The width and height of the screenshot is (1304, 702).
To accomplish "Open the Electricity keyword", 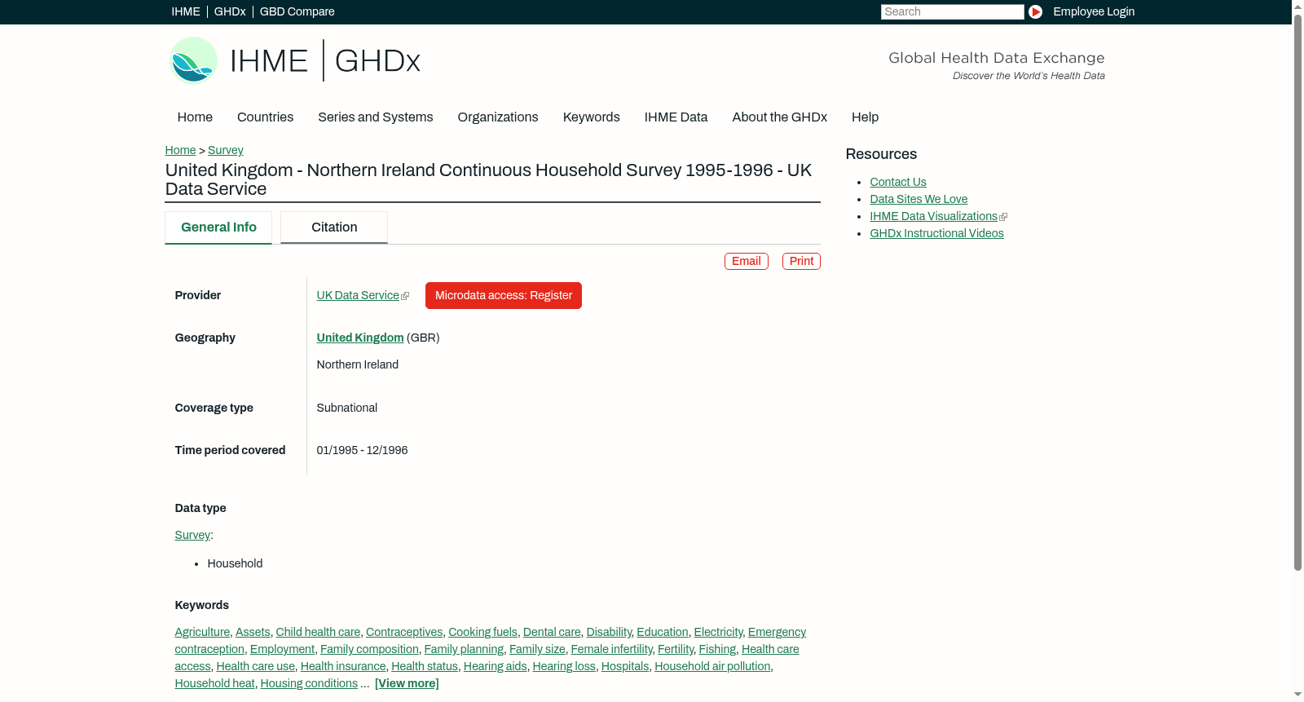I will coord(718,632).
